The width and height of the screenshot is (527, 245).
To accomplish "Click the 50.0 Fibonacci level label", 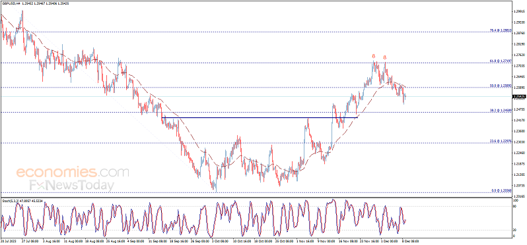I will (x=501, y=86).
